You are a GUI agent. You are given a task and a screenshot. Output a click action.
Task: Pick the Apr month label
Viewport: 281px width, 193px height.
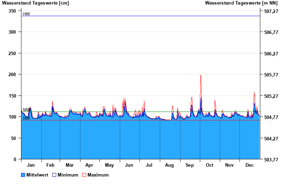(x=89, y=165)
